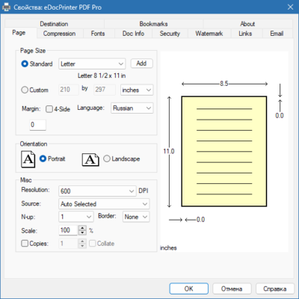Open the Border dropdown showing None
Image resolution: width=299 pixels, height=299 pixels.
[136, 217]
